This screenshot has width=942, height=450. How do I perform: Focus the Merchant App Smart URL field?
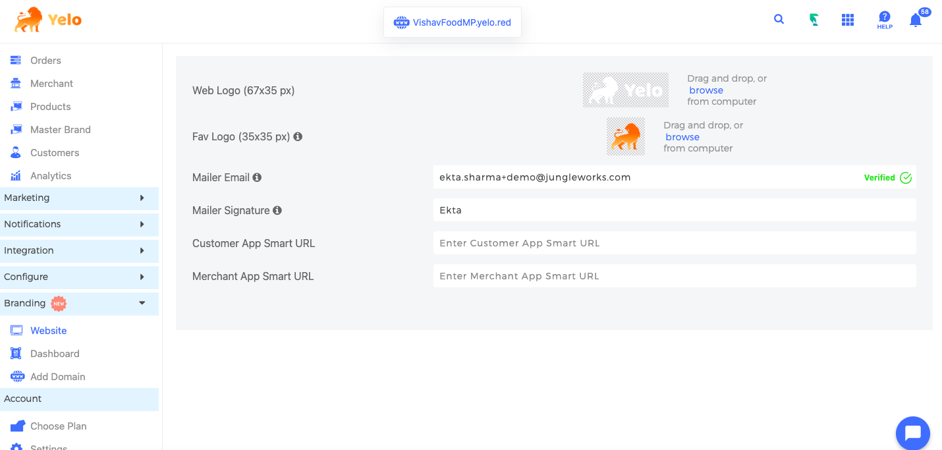(675, 276)
